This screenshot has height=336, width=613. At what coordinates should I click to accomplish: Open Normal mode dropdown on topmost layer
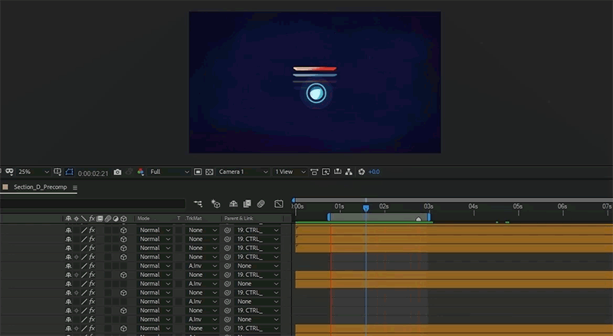click(x=155, y=230)
